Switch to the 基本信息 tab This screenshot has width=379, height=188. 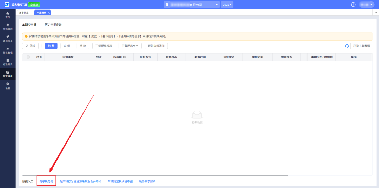(24, 13)
